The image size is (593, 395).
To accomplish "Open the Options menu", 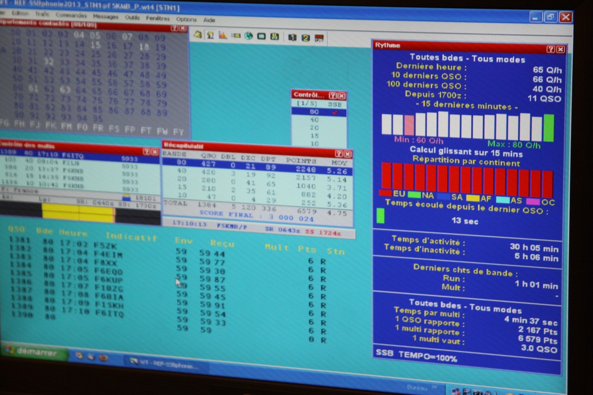I will coord(186,19).
